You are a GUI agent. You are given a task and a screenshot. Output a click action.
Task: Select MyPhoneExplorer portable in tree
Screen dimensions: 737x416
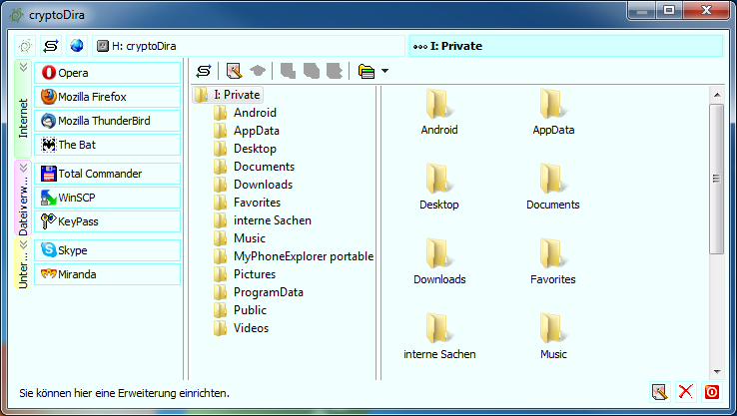tap(304, 256)
